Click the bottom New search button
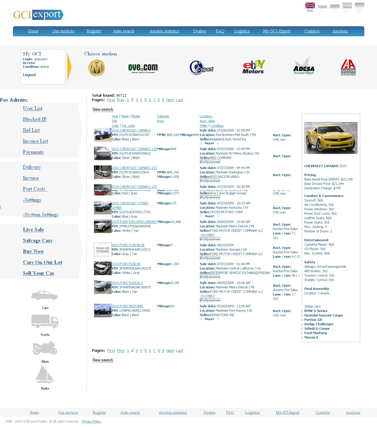Screen dimensions: 377x427 (x=103, y=360)
